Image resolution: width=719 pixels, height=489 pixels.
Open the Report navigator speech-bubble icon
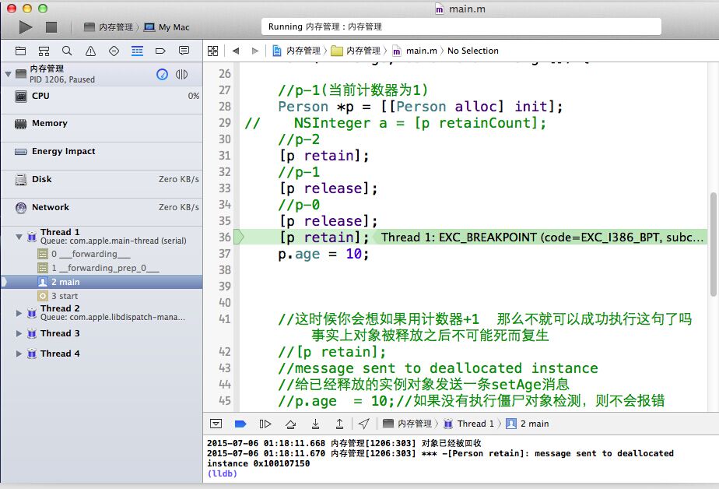[184, 51]
